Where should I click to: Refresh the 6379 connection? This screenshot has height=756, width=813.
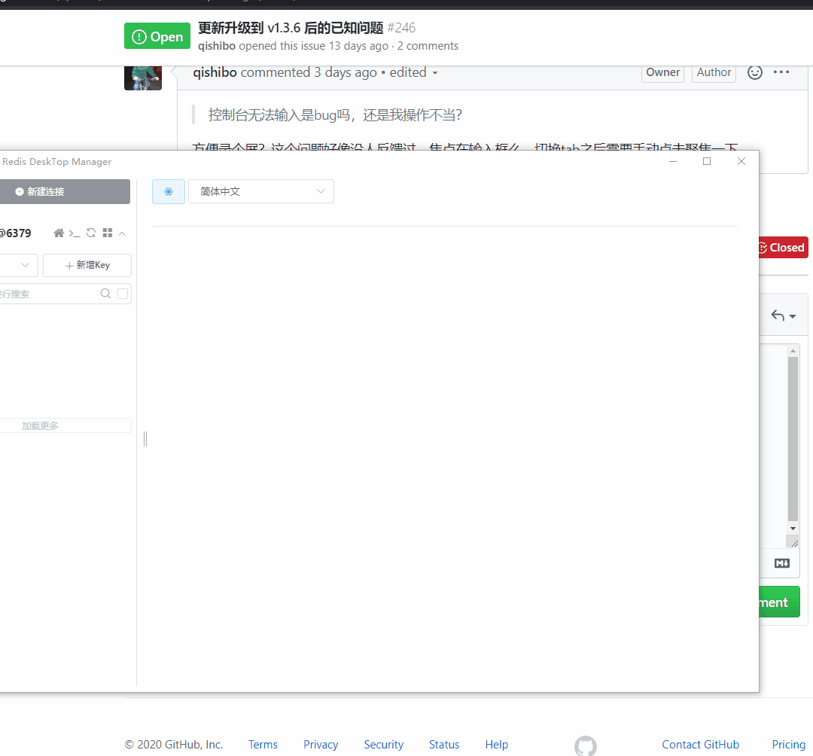[91, 233]
